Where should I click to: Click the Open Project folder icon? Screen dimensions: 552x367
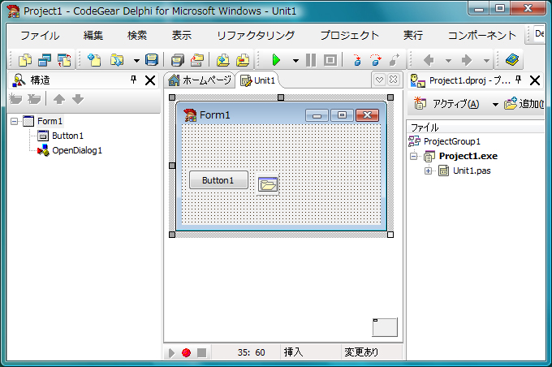point(117,60)
